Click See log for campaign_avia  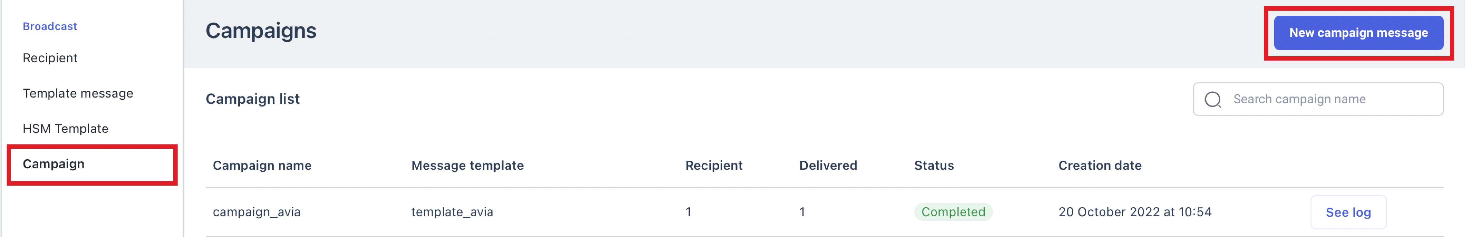point(1348,212)
